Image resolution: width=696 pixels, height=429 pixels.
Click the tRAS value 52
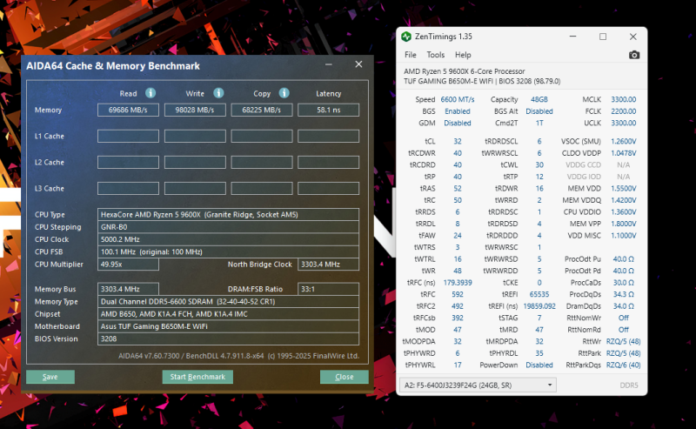coord(458,188)
